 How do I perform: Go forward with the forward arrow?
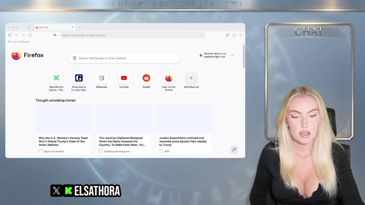point(23,35)
